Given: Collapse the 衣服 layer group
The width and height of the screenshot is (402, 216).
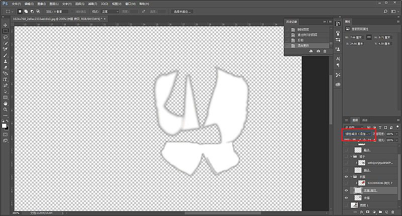Looking at the screenshot, I should 351,176.
